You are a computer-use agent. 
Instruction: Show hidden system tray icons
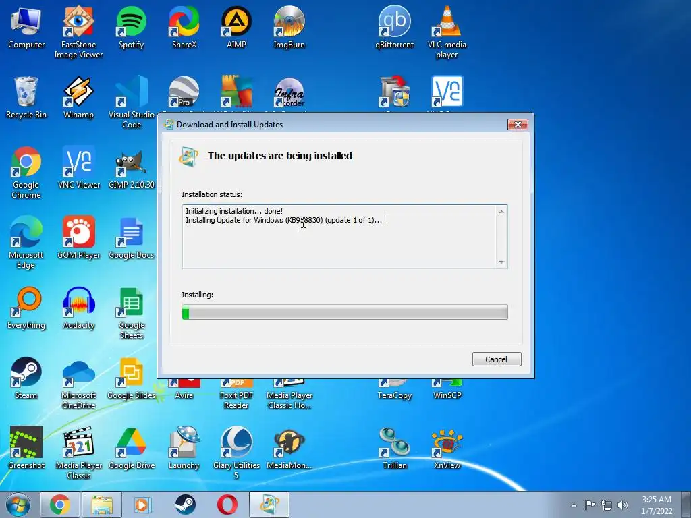(x=574, y=505)
